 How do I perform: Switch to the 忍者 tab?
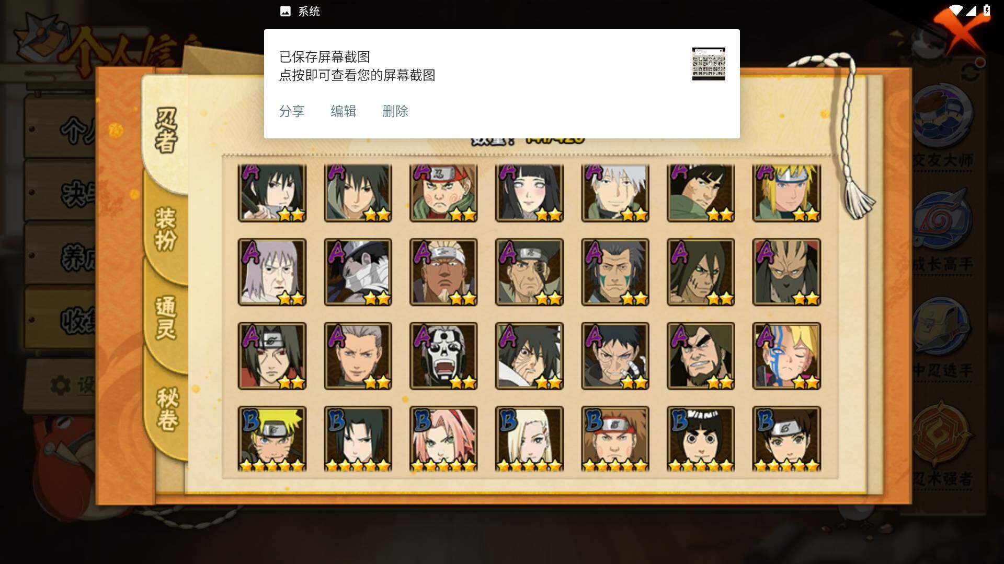click(166, 131)
